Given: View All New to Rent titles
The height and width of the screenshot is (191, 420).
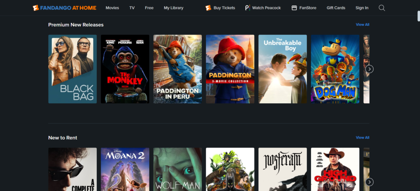Looking at the screenshot, I should (363, 137).
